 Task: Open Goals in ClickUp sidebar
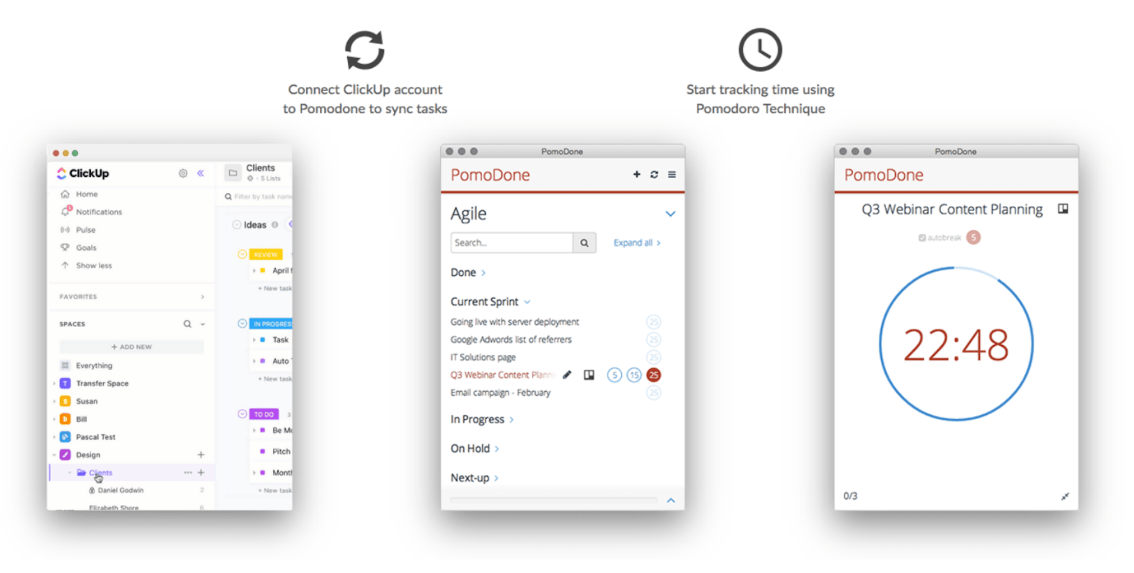(86, 248)
